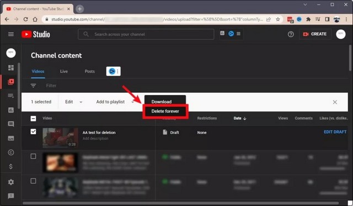Open the tab search chevron in title bar

click(x=305, y=4)
